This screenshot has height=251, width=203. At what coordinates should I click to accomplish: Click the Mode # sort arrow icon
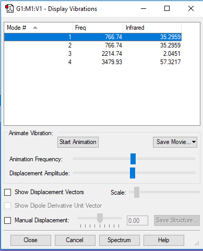(35, 28)
